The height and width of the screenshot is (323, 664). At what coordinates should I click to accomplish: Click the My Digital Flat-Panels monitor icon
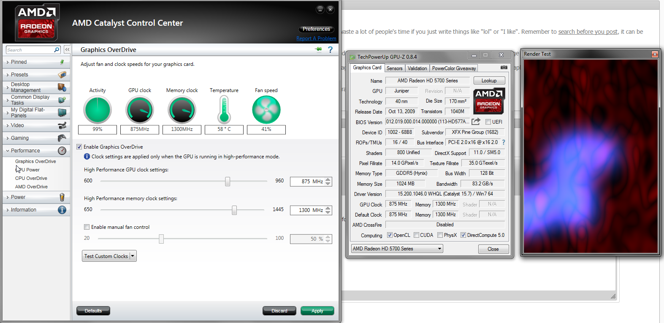click(x=62, y=113)
